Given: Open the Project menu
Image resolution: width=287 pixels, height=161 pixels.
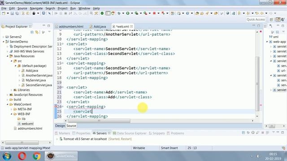Looking at the screenshot, I should click(62, 8).
